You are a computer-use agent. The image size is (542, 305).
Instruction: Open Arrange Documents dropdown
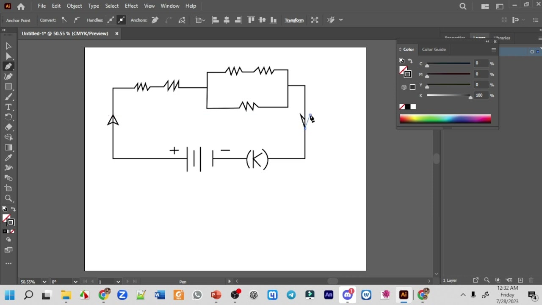tap(485, 6)
